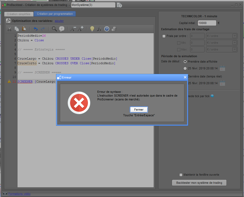Toggle comment with speech bubble icon
The width and height of the screenshot is (244, 197).
[62, 29]
